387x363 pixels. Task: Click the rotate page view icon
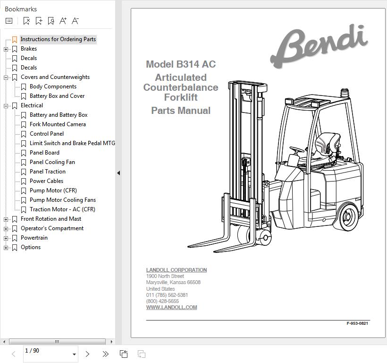[x=124, y=354]
